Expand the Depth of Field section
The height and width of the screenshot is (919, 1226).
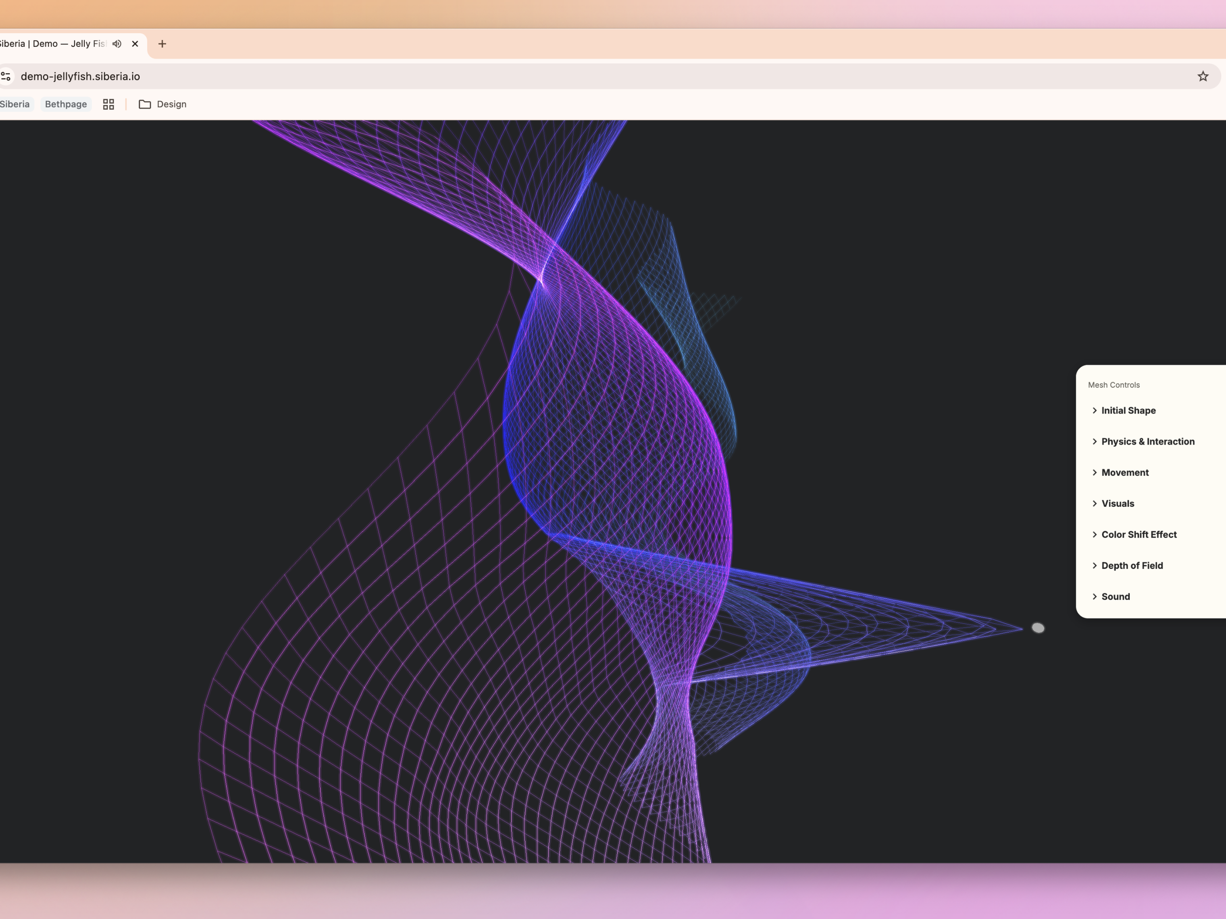coord(1132,566)
